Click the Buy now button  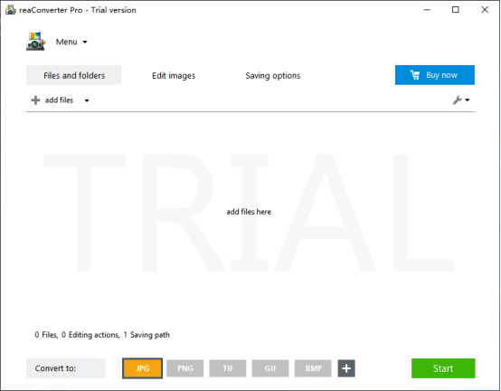(x=435, y=75)
